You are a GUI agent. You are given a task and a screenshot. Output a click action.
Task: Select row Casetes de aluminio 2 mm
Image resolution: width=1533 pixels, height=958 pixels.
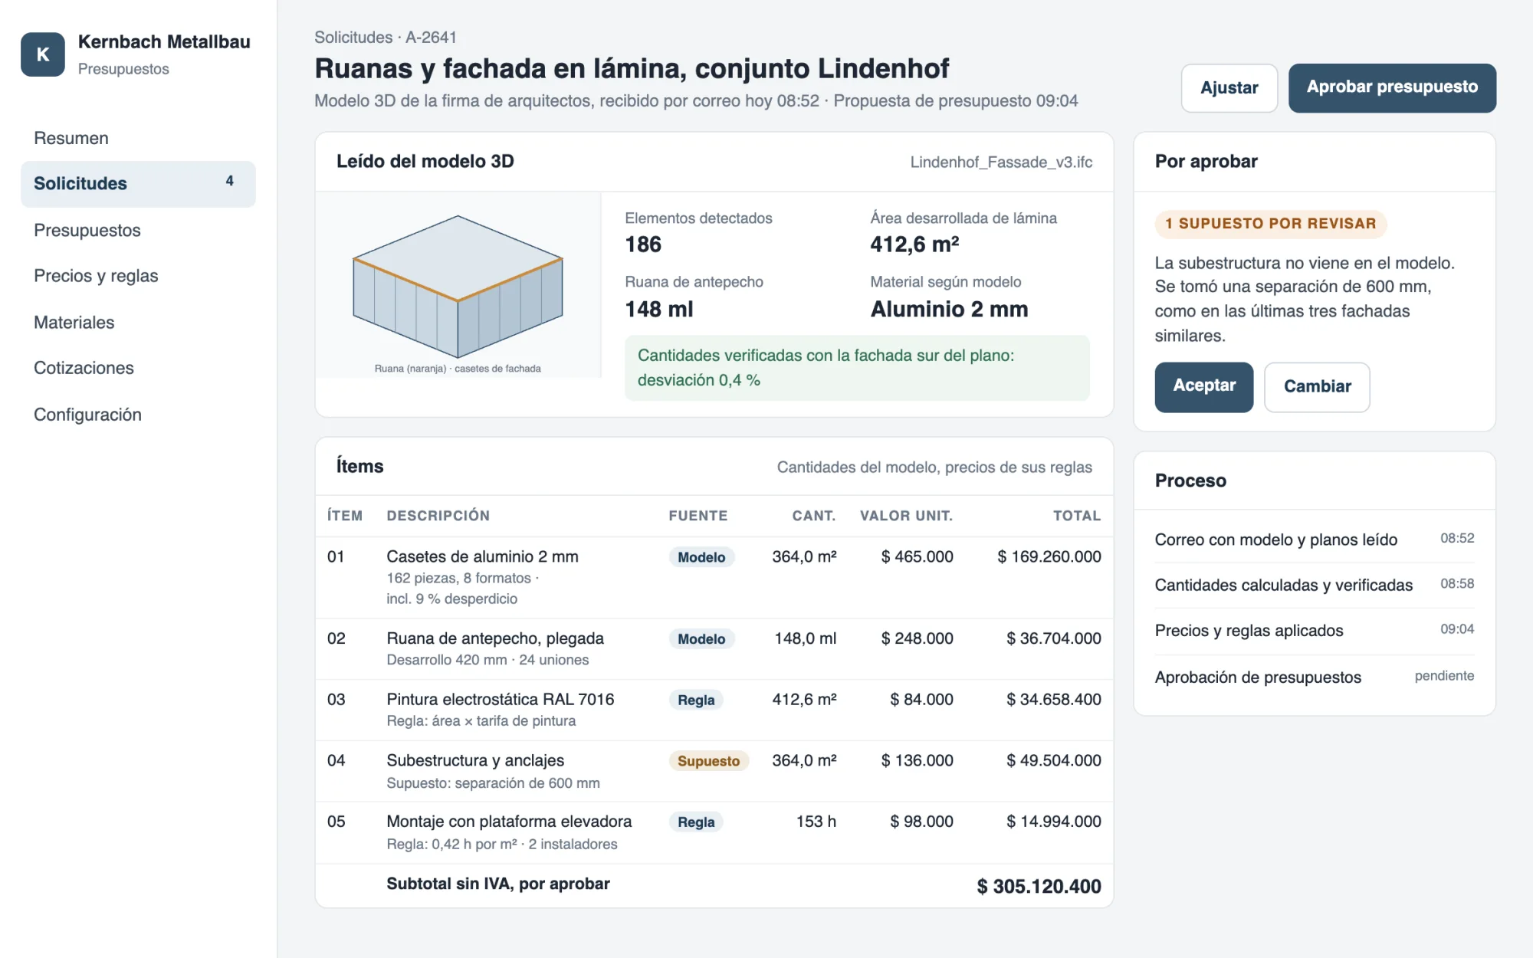tap(714, 577)
